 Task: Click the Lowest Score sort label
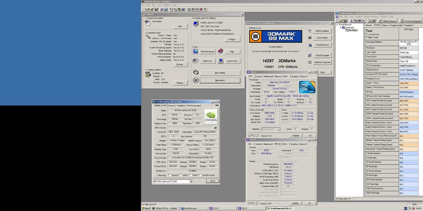[373, 34]
